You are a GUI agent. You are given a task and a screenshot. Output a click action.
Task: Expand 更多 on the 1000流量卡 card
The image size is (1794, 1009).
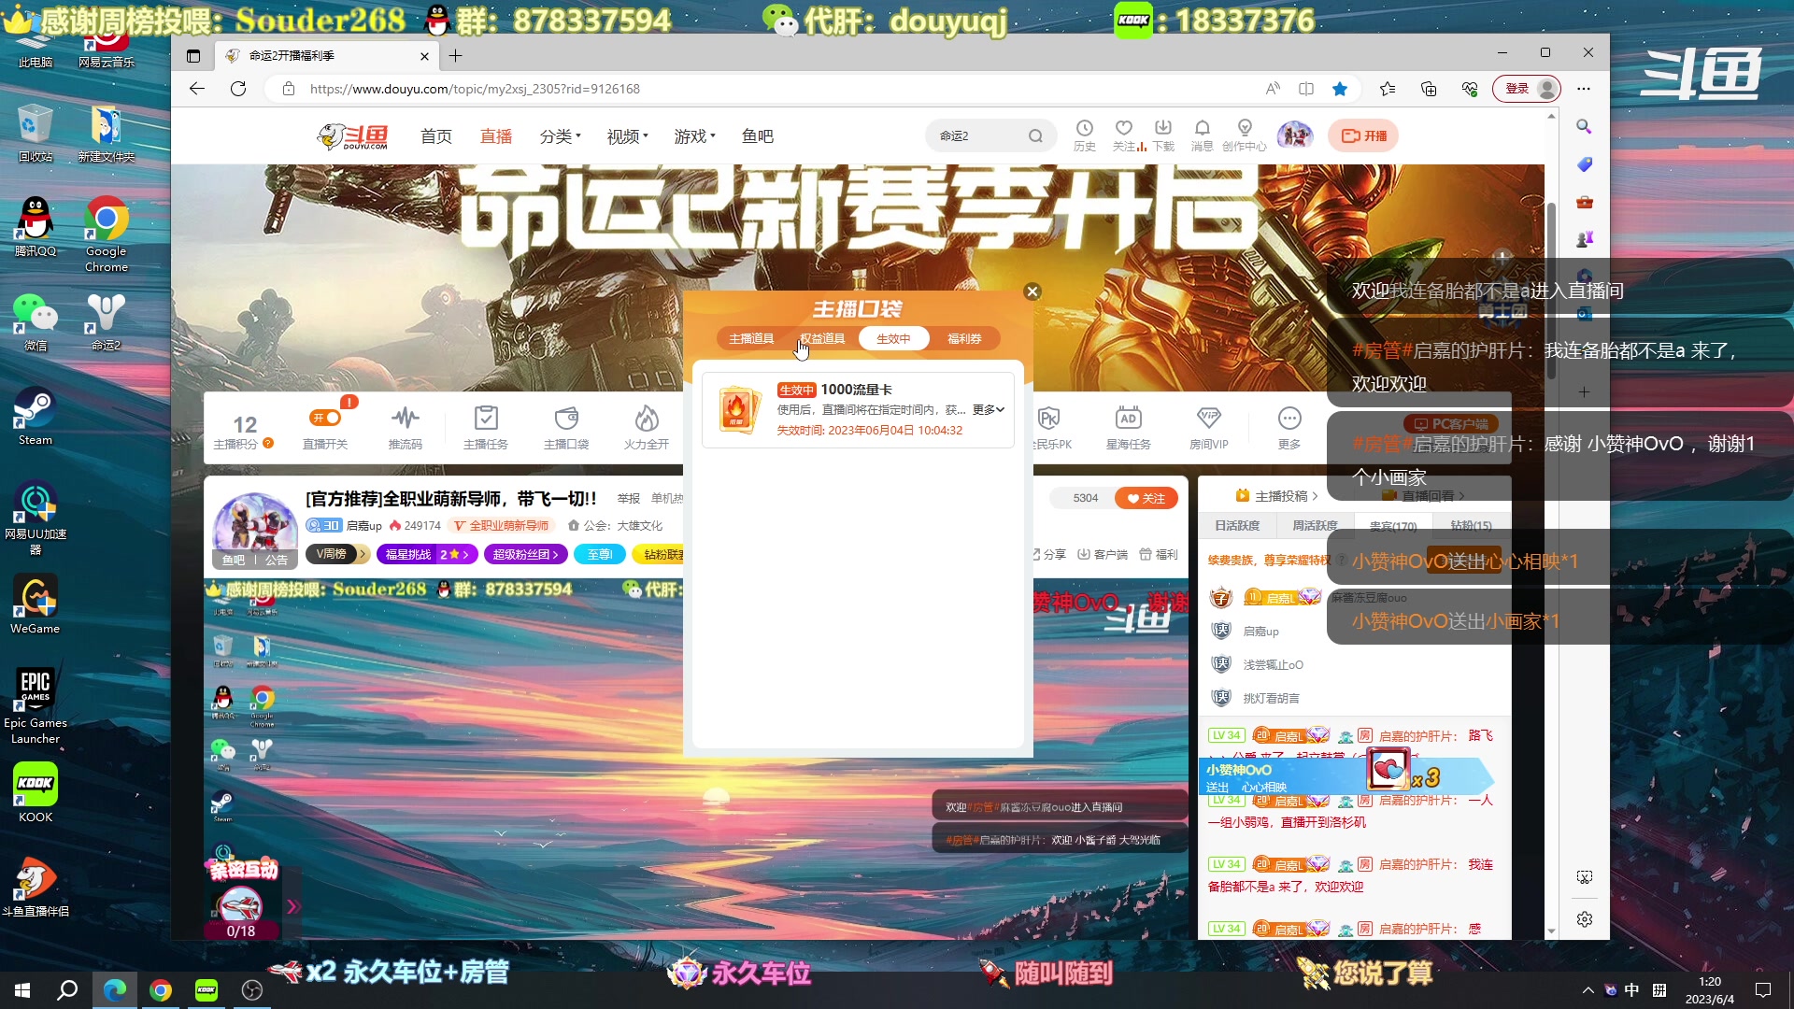(x=989, y=410)
